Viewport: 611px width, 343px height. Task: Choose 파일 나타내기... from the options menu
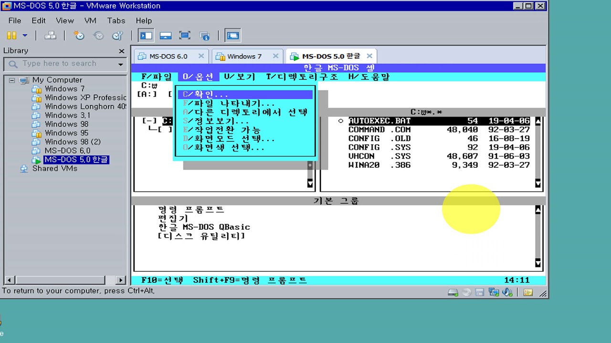(245, 103)
